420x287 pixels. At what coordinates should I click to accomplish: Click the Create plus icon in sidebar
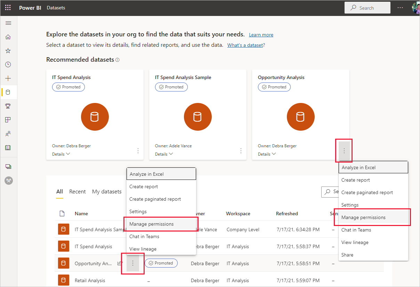click(8, 78)
